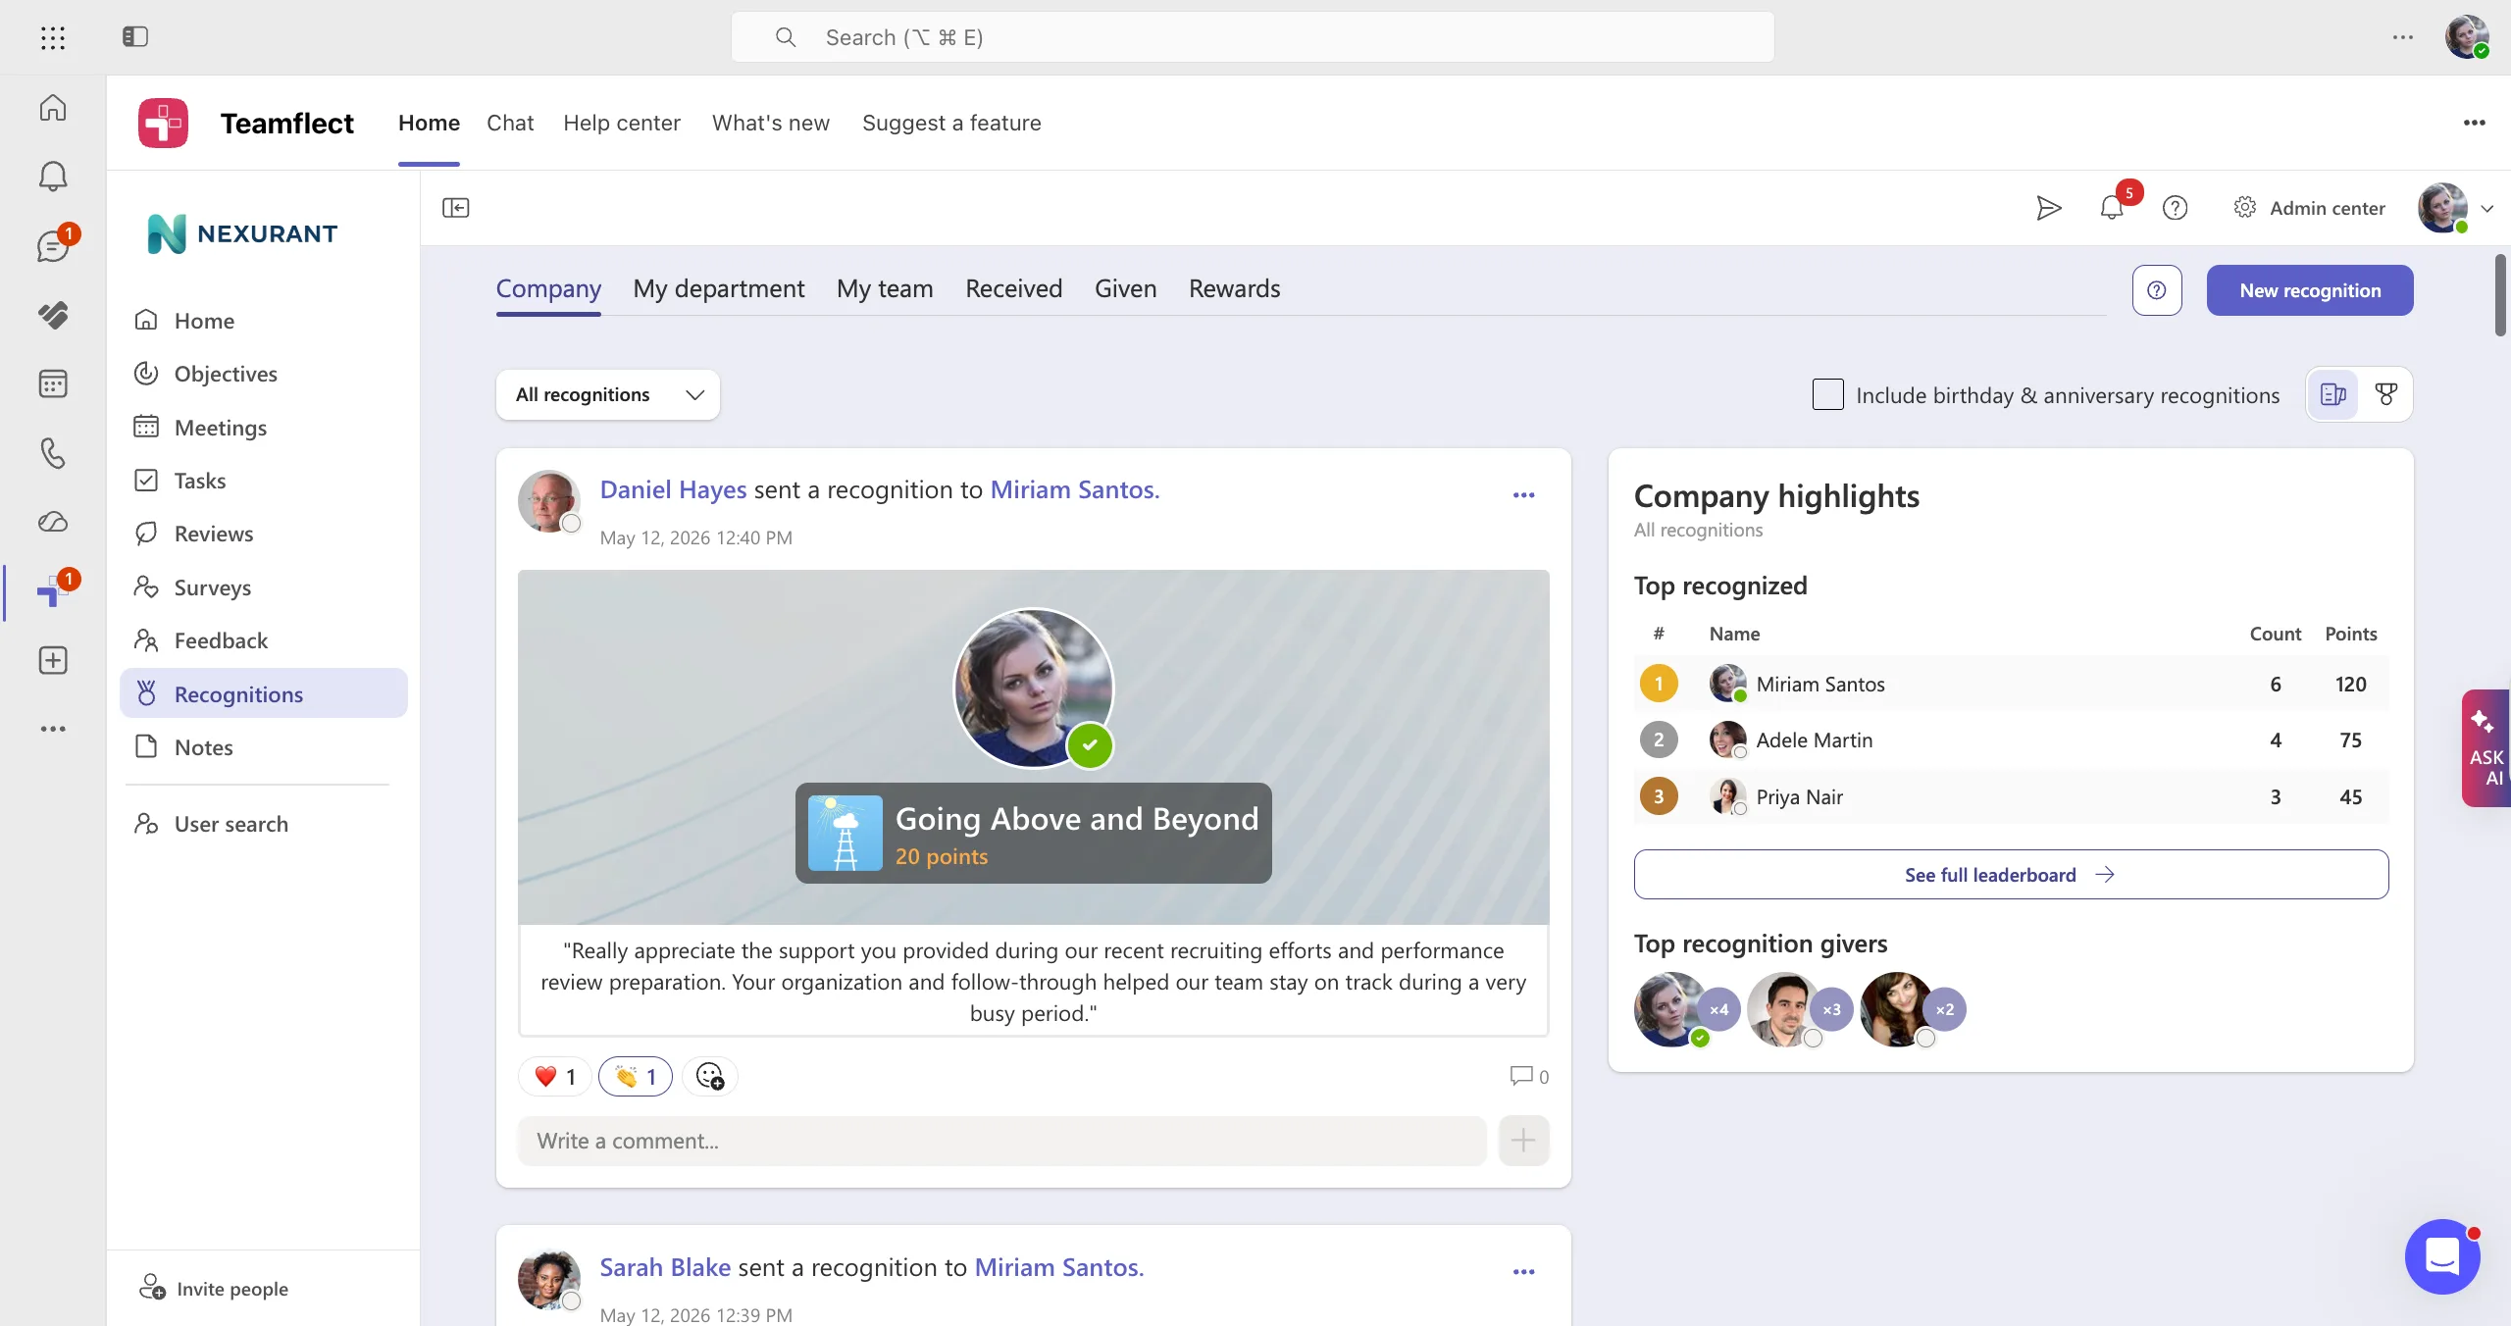Open Teamflect notifications bell with 5 badge

pyautogui.click(x=2112, y=208)
